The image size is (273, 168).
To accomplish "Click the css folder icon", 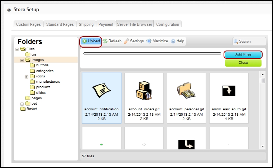I will [28, 54].
